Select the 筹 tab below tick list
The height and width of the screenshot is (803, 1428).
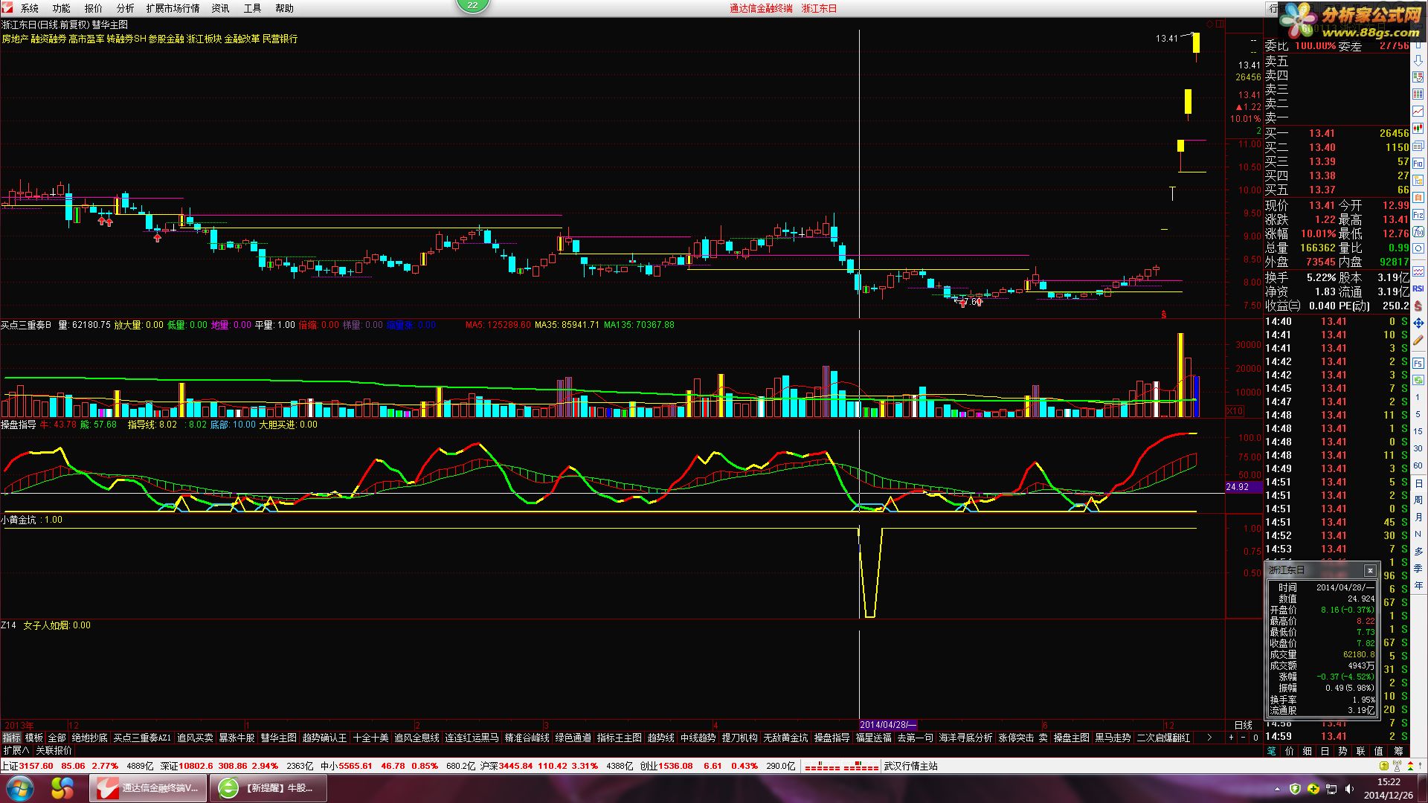[1399, 751]
